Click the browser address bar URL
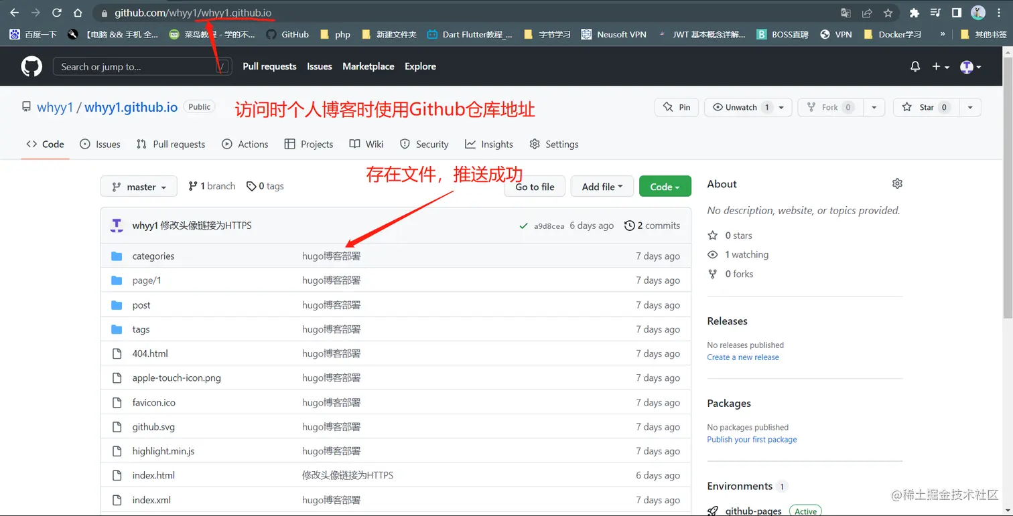Screen dimensions: 1013x516 (x=193, y=13)
